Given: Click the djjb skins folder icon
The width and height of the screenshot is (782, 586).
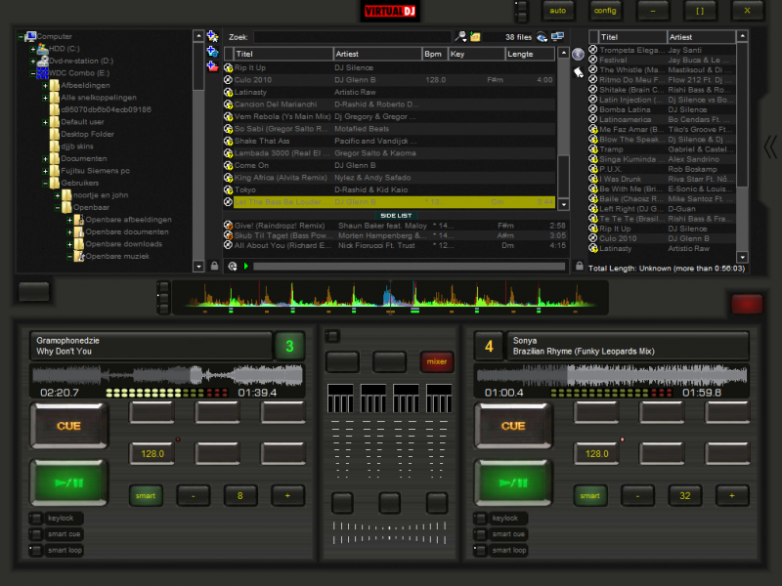Looking at the screenshot, I should tap(55, 146).
